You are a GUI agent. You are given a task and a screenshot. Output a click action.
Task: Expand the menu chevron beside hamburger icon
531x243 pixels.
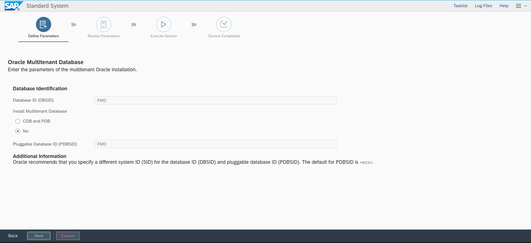[525, 6]
